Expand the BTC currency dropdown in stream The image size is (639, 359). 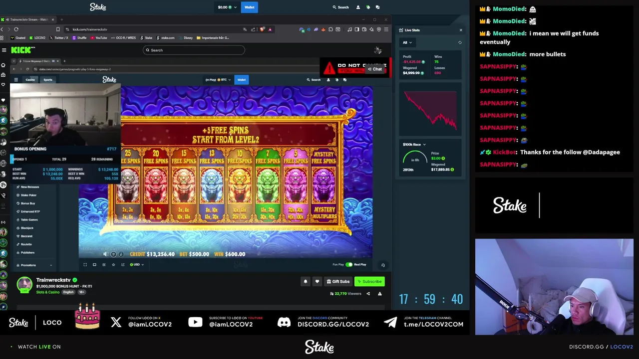click(218, 80)
